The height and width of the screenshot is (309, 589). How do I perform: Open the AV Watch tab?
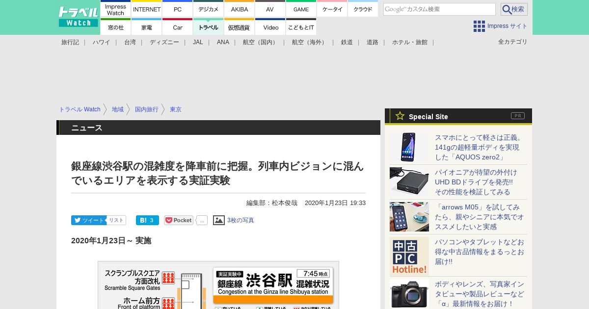coord(270,9)
